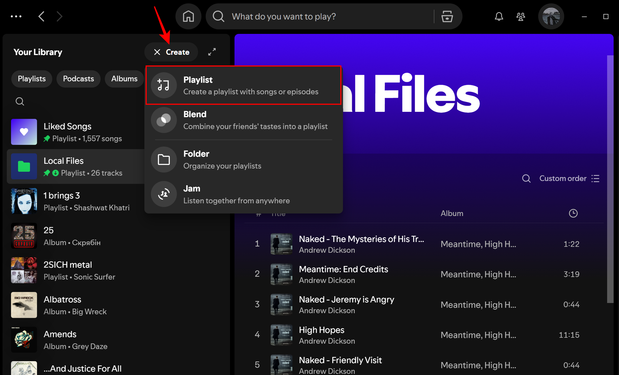Screen dimensions: 619x375
Task: Open the user profile menu
Action: pos(551,16)
